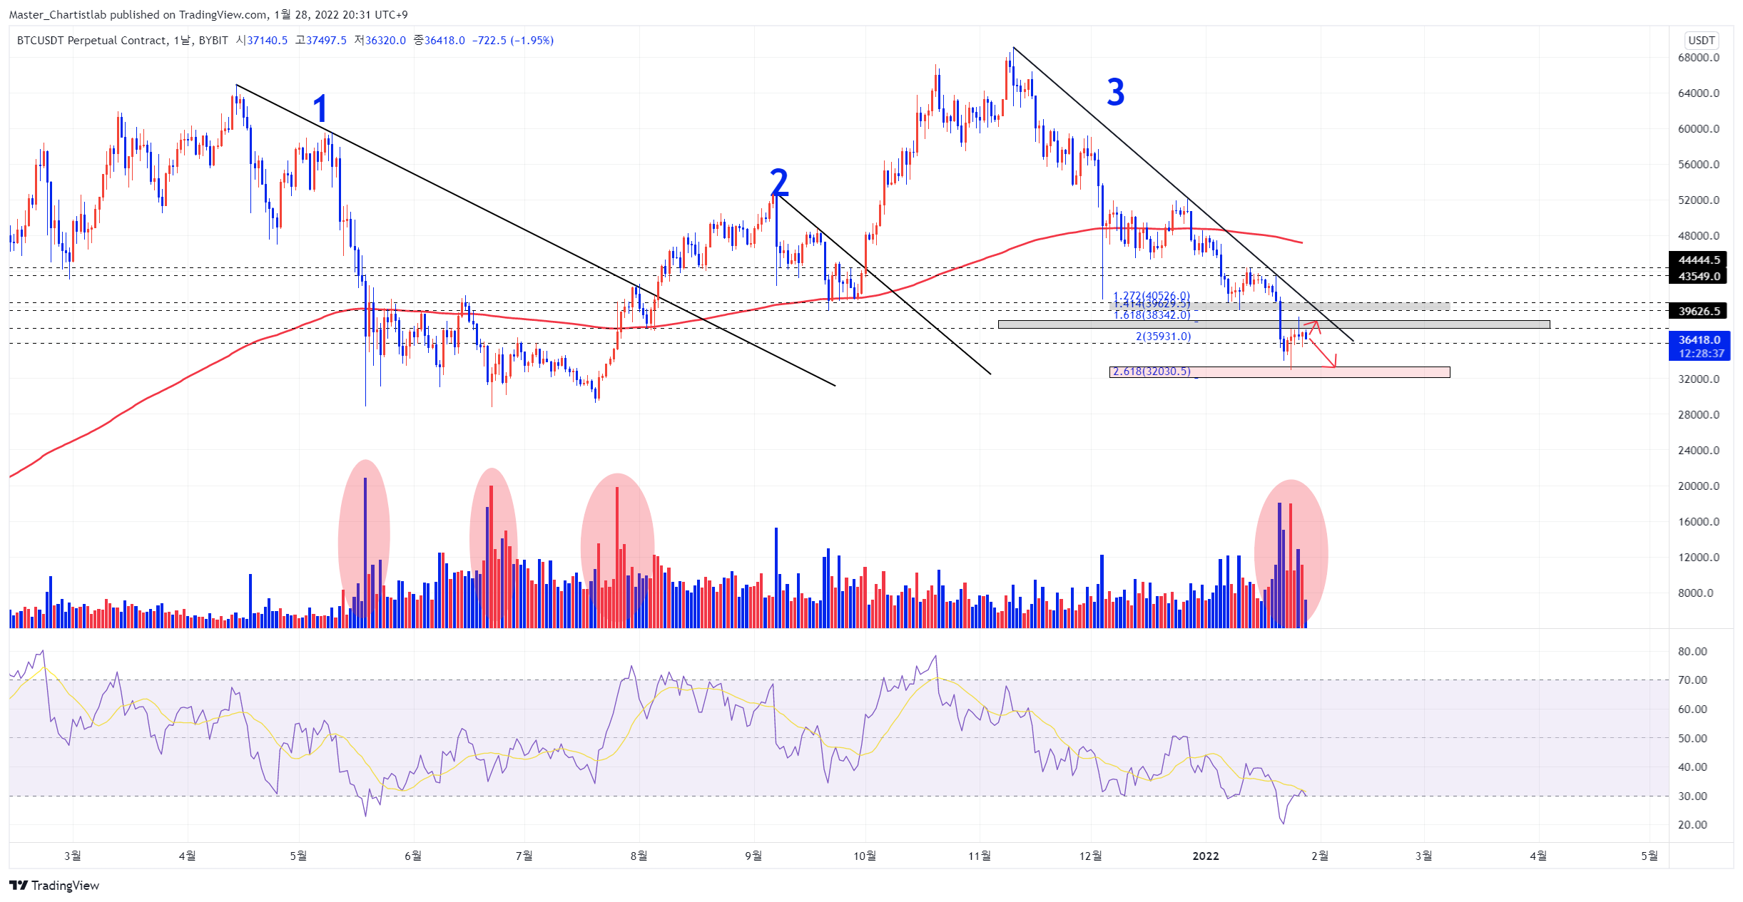Click the TradingView logo

(54, 885)
